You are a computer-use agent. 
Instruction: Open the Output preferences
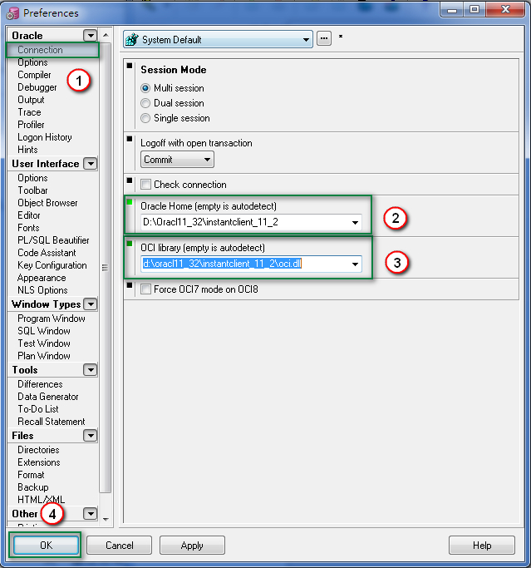point(31,100)
